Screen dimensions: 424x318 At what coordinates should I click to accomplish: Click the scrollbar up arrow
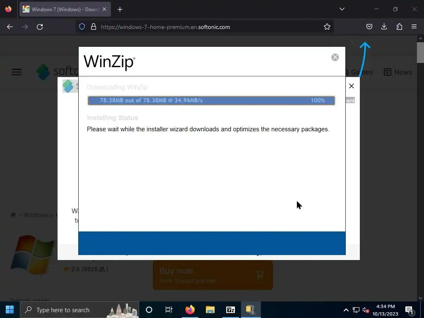tap(420, 39)
